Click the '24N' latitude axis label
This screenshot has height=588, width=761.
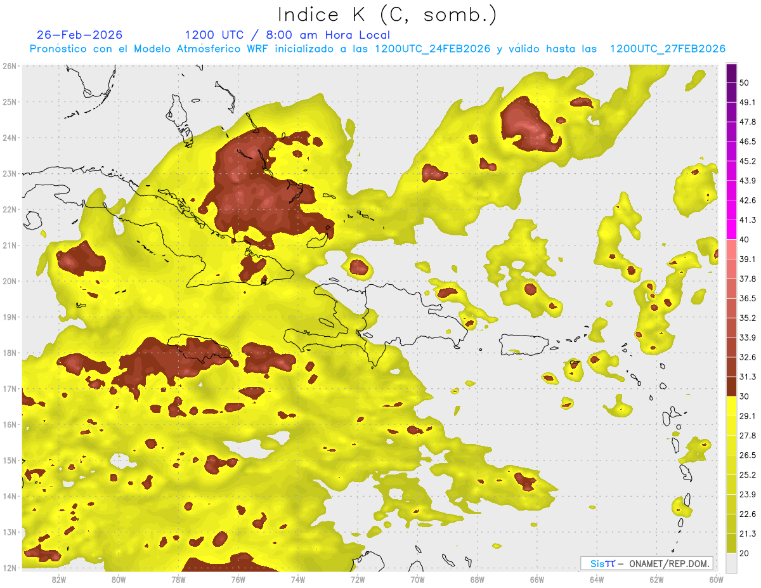[10, 138]
